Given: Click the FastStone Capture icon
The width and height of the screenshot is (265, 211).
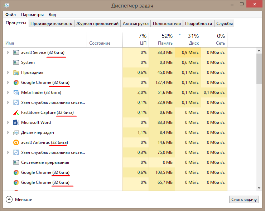Looking at the screenshot, I should [x=16, y=112].
